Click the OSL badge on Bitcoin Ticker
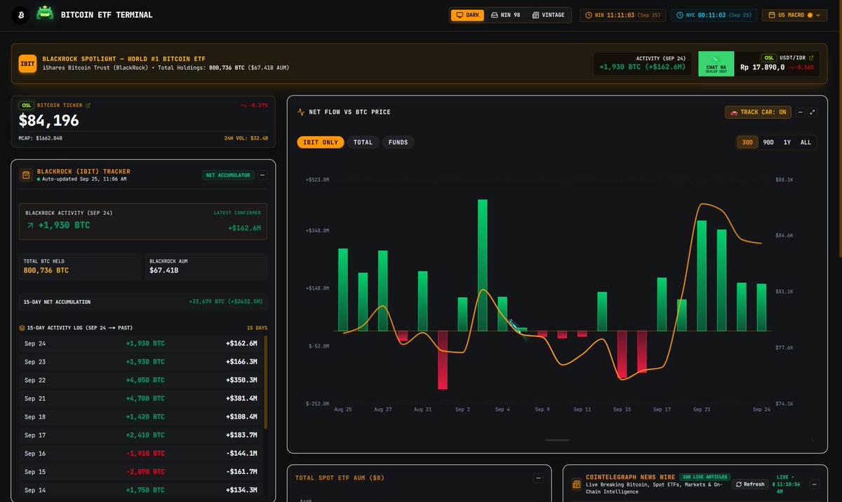The image size is (842, 502). point(27,105)
